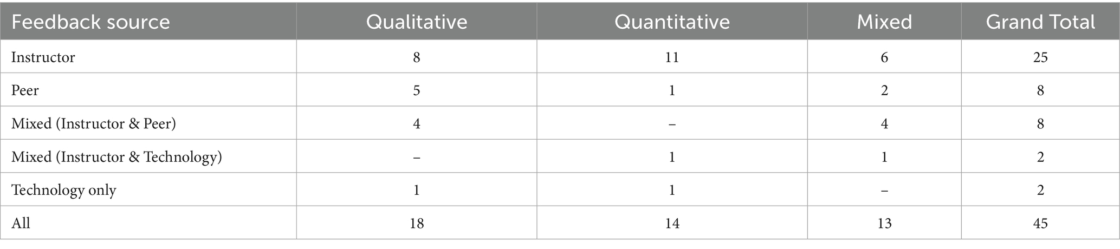This screenshot has height=249, width=1120.
Task: Click the Grand Total column header
Action: pos(1040,22)
